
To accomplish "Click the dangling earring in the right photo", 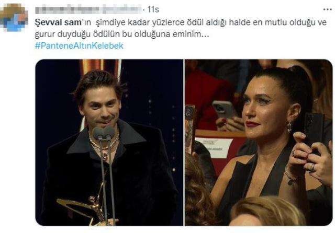I will click(289, 126).
